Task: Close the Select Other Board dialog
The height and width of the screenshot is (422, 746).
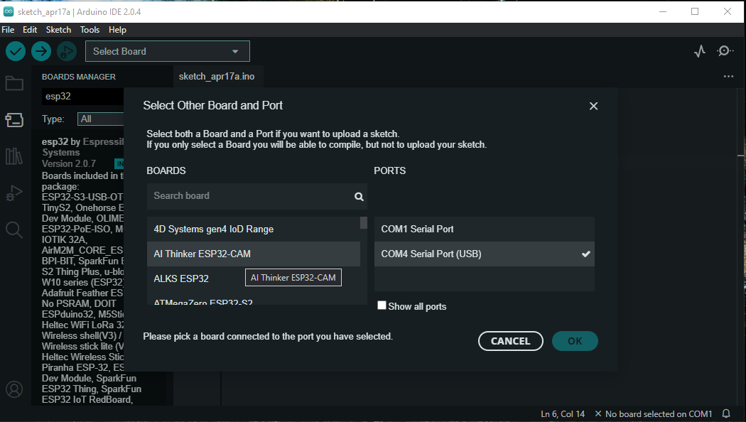Action: 593,106
